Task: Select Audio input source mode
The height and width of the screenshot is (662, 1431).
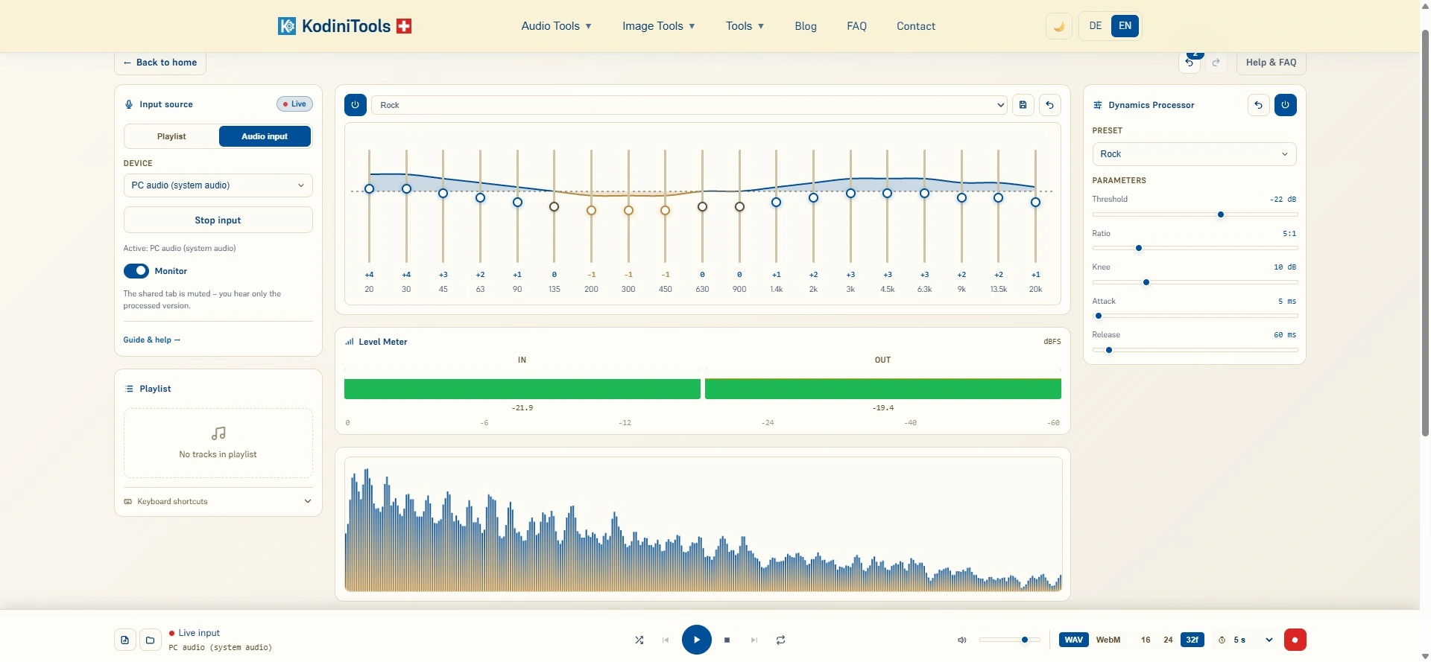Action: pos(265,136)
